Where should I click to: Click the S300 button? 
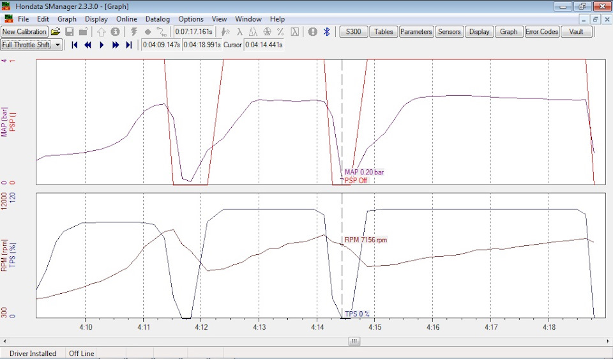(x=353, y=32)
